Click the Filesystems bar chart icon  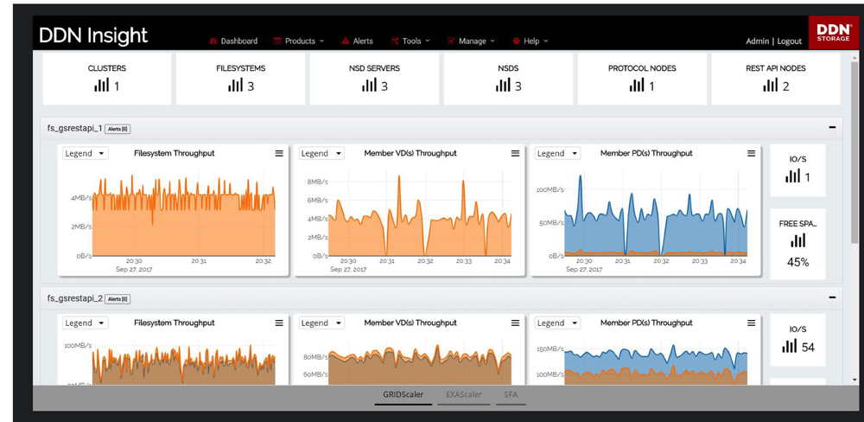235,85
